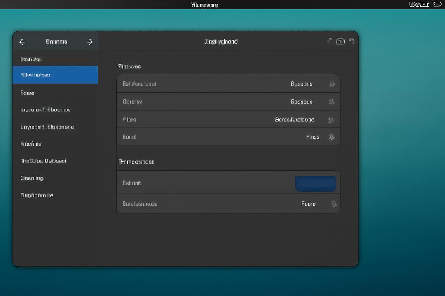Click the window icon in header bar

pos(341,42)
